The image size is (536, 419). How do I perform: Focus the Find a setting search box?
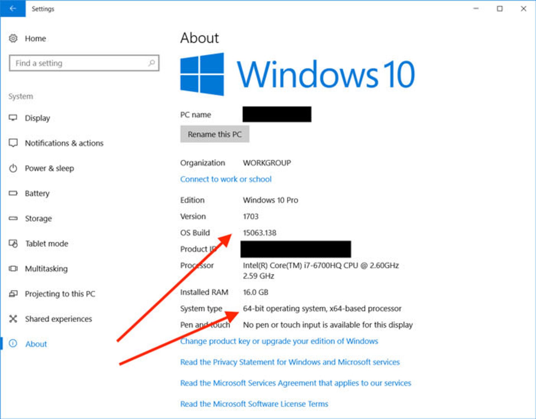click(x=84, y=63)
